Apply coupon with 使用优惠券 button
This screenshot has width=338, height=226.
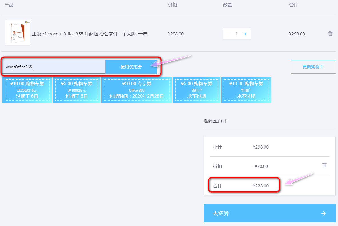tap(131, 67)
